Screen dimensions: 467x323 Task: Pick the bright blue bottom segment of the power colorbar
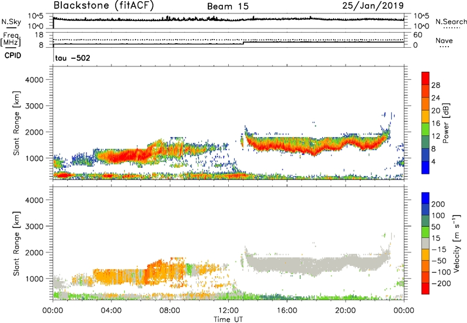coord(426,168)
